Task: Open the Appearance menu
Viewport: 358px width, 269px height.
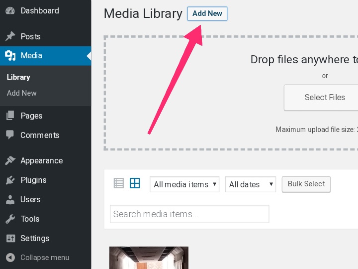Action: [42, 161]
